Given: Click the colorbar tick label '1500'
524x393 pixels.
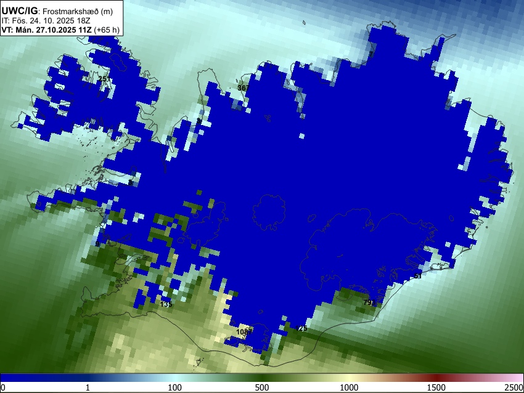Looking at the screenshot, I should click(436, 387).
